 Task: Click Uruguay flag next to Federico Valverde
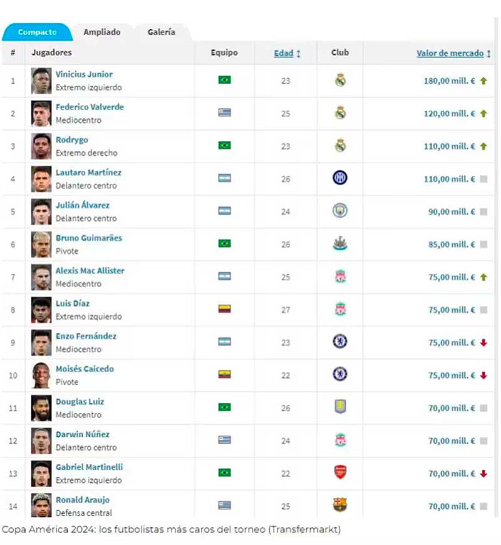(x=224, y=113)
